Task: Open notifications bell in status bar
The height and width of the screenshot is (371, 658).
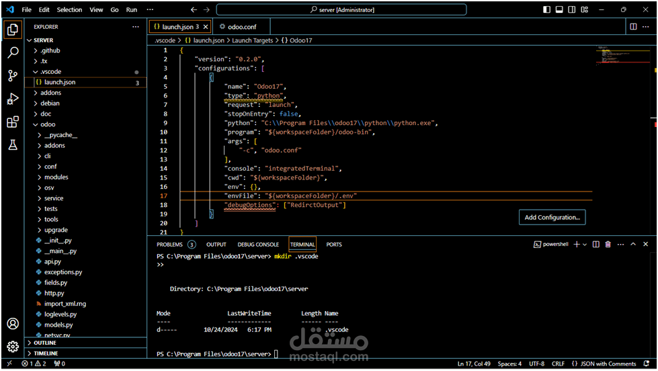Action: point(647,364)
